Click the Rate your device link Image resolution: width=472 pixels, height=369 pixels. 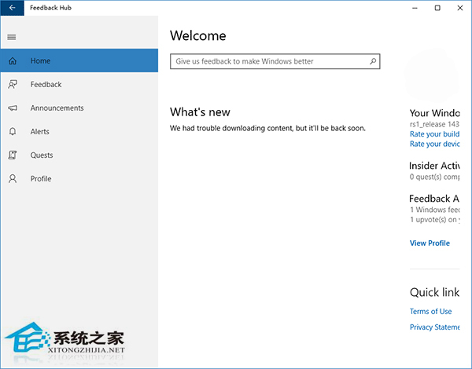click(x=435, y=144)
